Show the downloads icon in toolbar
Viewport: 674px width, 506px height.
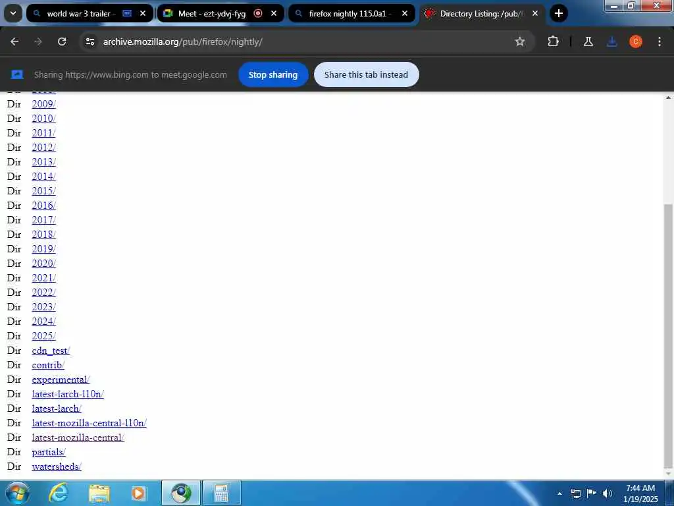611,42
